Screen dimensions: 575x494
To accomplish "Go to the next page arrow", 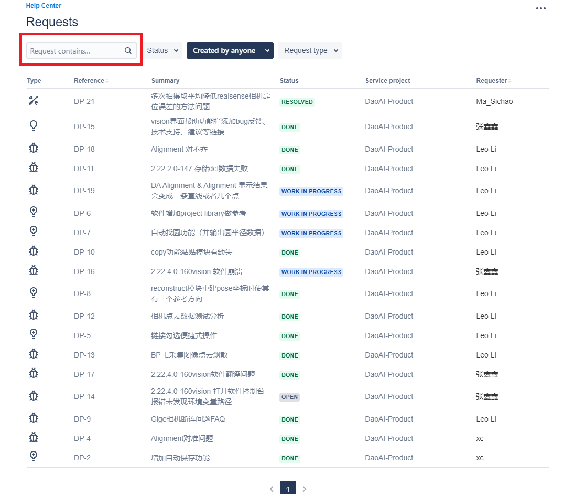I will [305, 489].
